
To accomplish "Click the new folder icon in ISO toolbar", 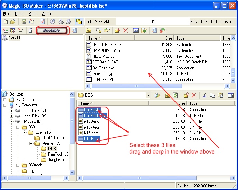I will pyautogui.click(x=117, y=30).
